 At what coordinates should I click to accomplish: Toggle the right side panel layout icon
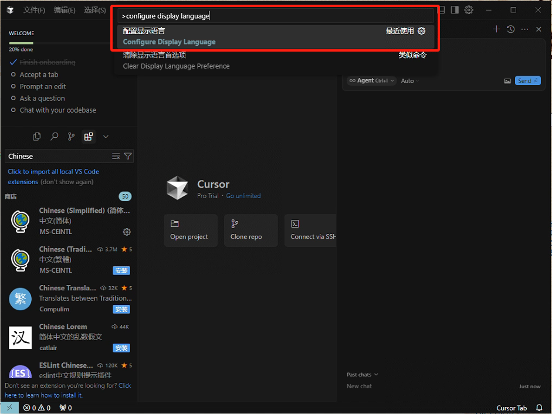455,10
